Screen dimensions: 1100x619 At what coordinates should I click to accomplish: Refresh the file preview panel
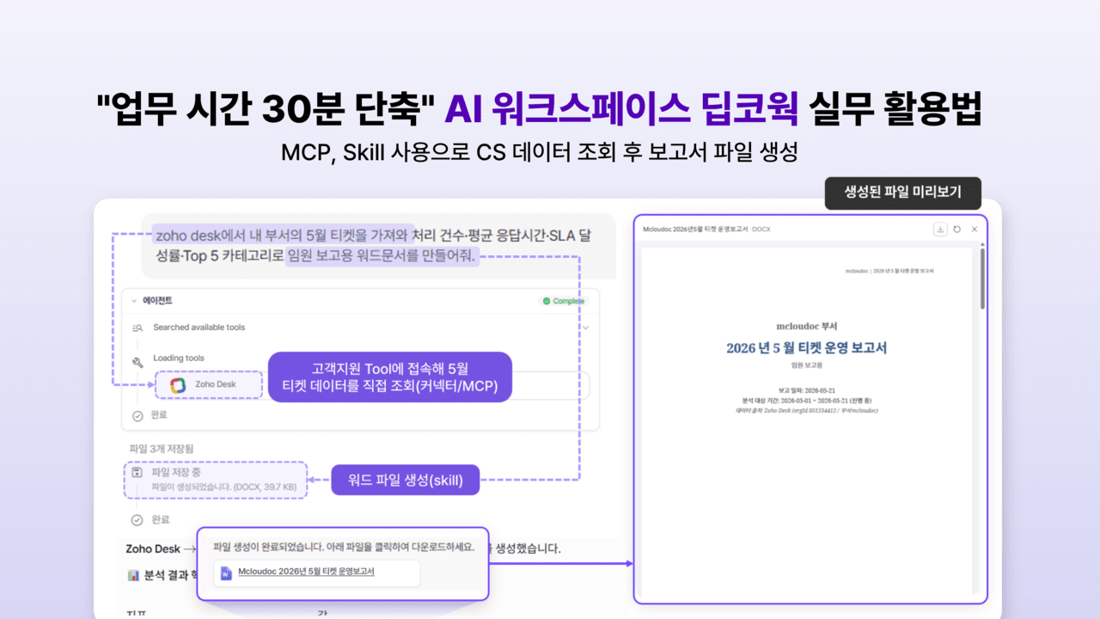click(957, 230)
